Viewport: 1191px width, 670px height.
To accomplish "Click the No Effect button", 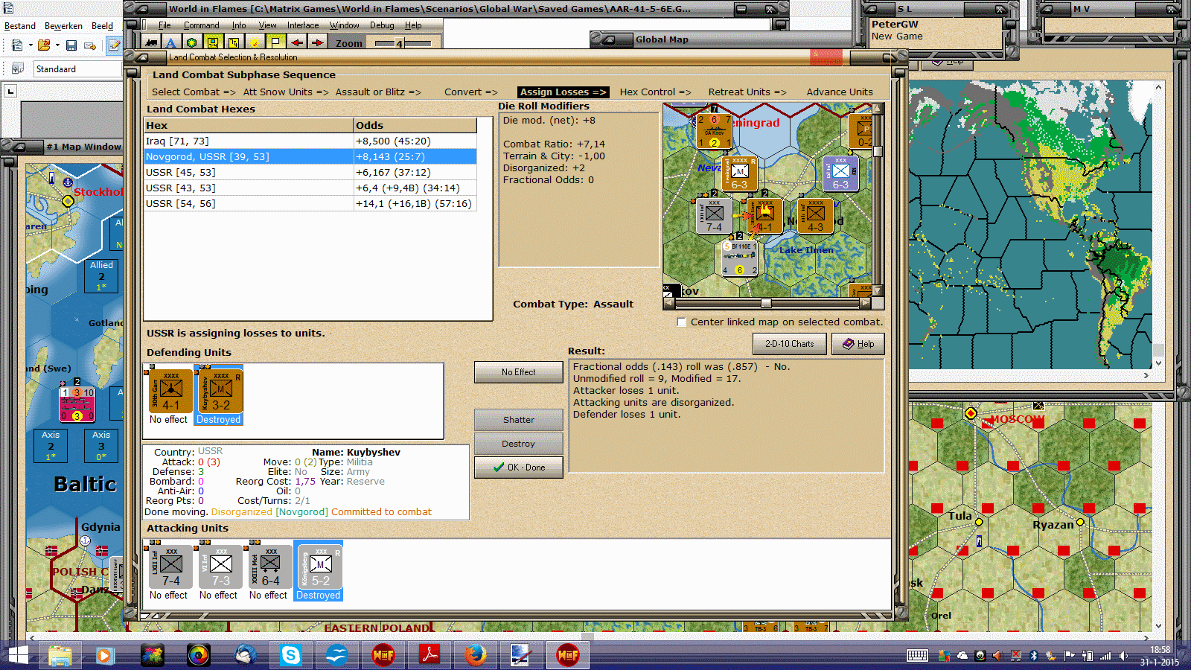I will click(x=518, y=372).
